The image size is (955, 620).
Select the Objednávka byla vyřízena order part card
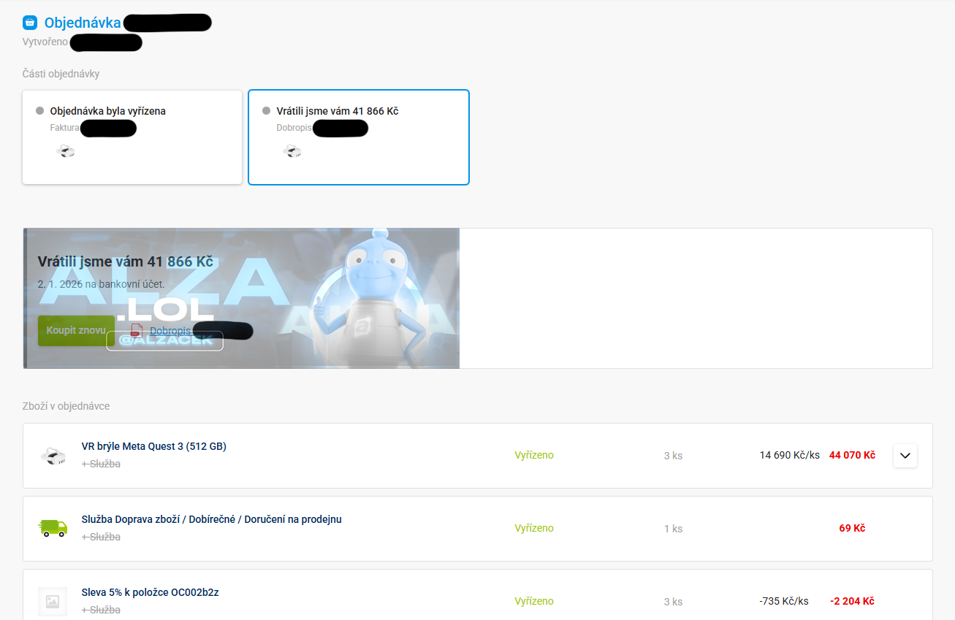tap(132, 137)
